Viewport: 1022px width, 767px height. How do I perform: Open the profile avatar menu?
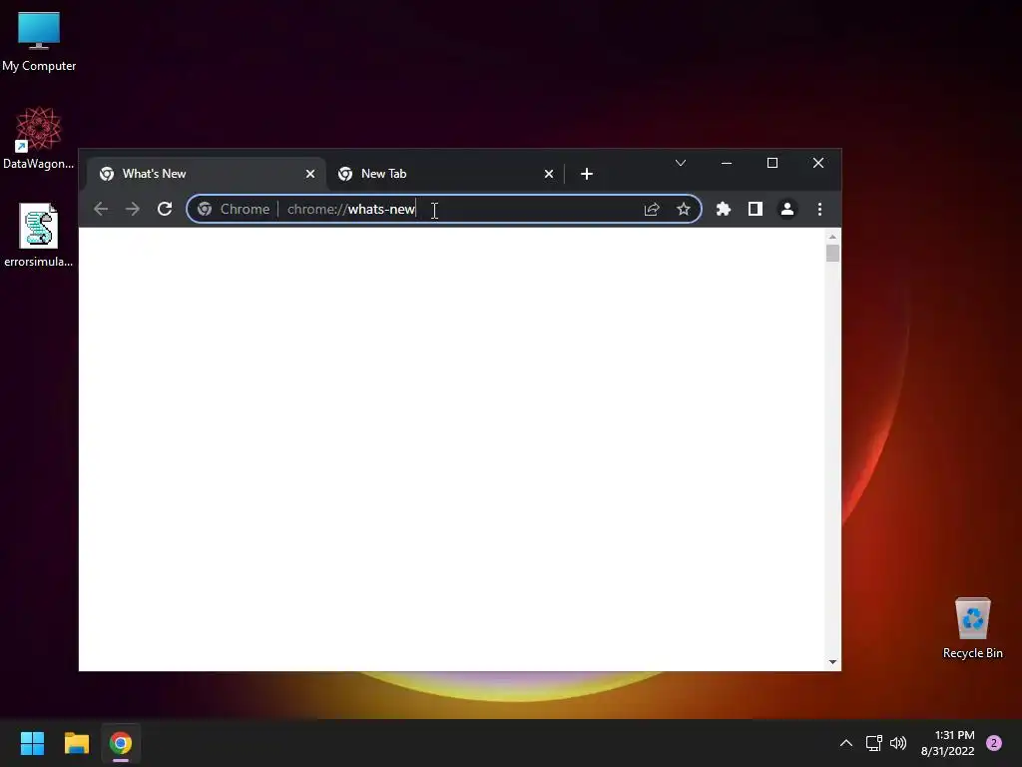[787, 209]
